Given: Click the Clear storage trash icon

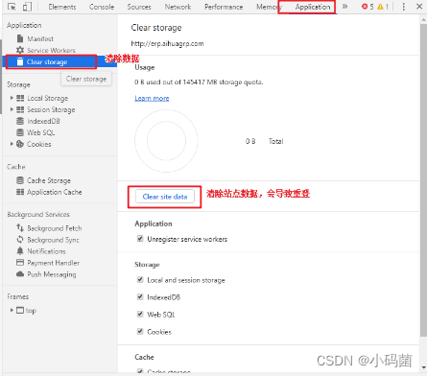Looking at the screenshot, I should (x=20, y=61).
